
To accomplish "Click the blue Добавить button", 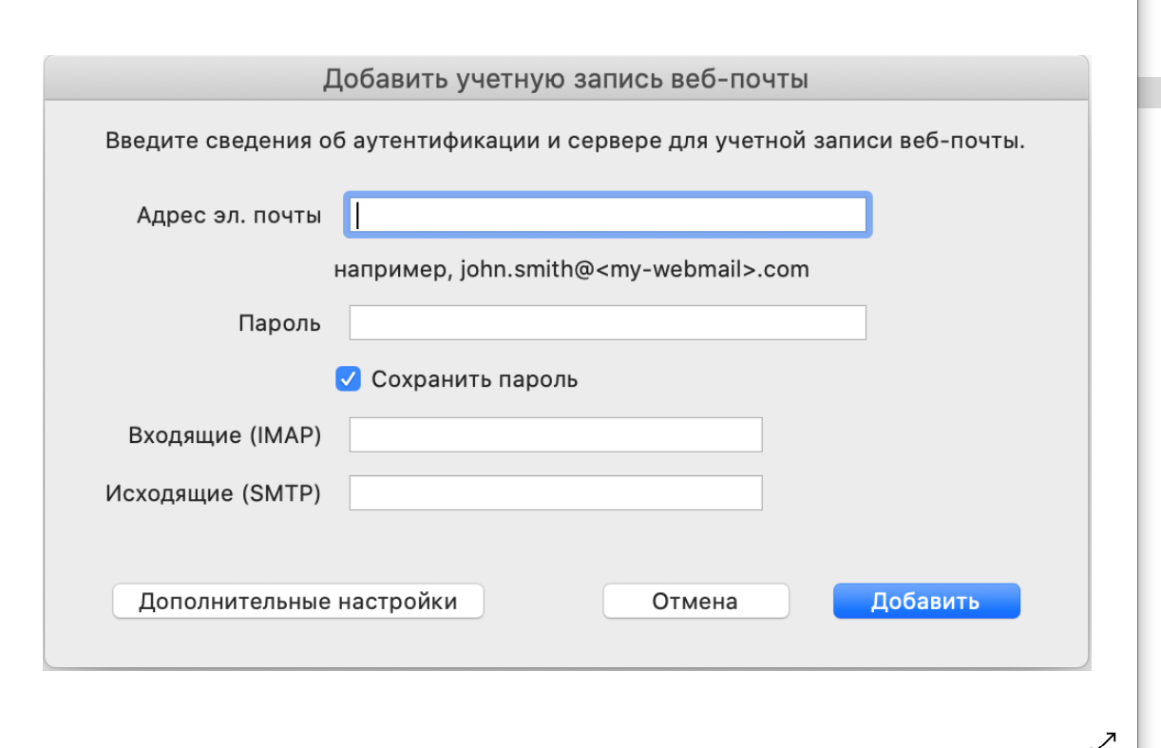I will [926, 602].
